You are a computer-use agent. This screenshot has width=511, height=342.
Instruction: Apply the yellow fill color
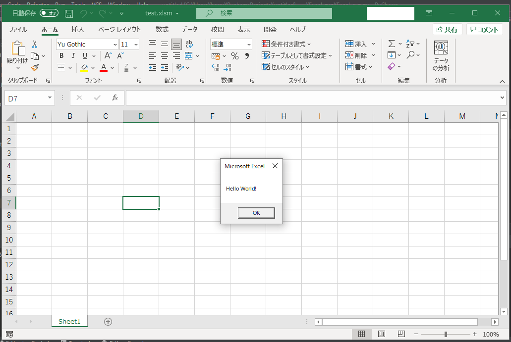(x=84, y=68)
